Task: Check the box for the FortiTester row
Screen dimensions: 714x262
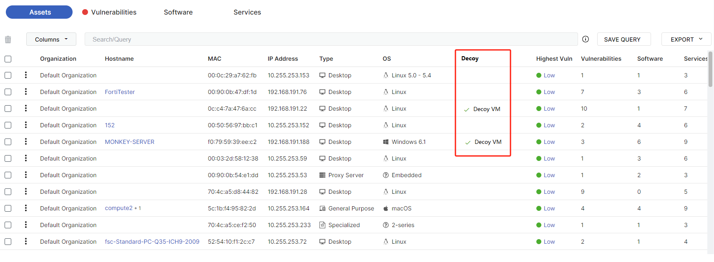Action: pos(8,92)
